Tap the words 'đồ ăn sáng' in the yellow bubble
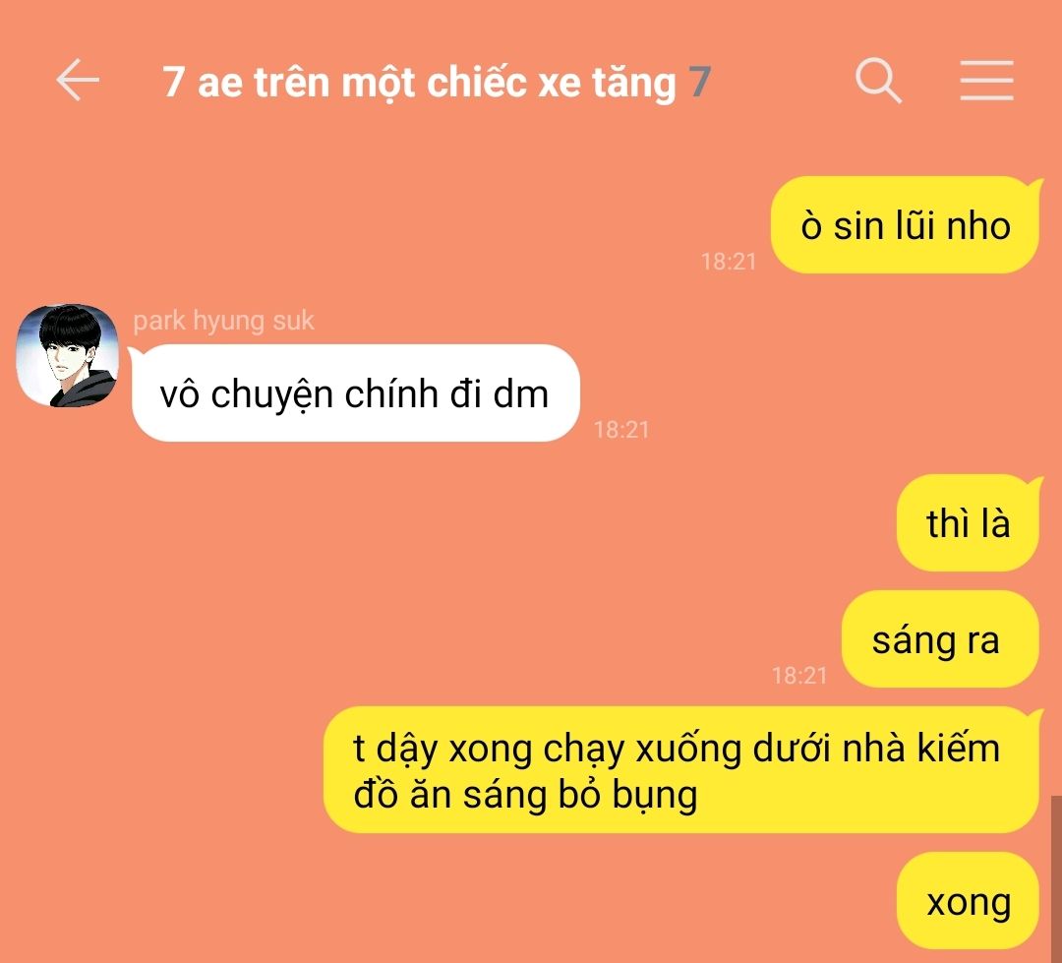Screen dimensions: 1062x963 pyautogui.click(x=449, y=794)
